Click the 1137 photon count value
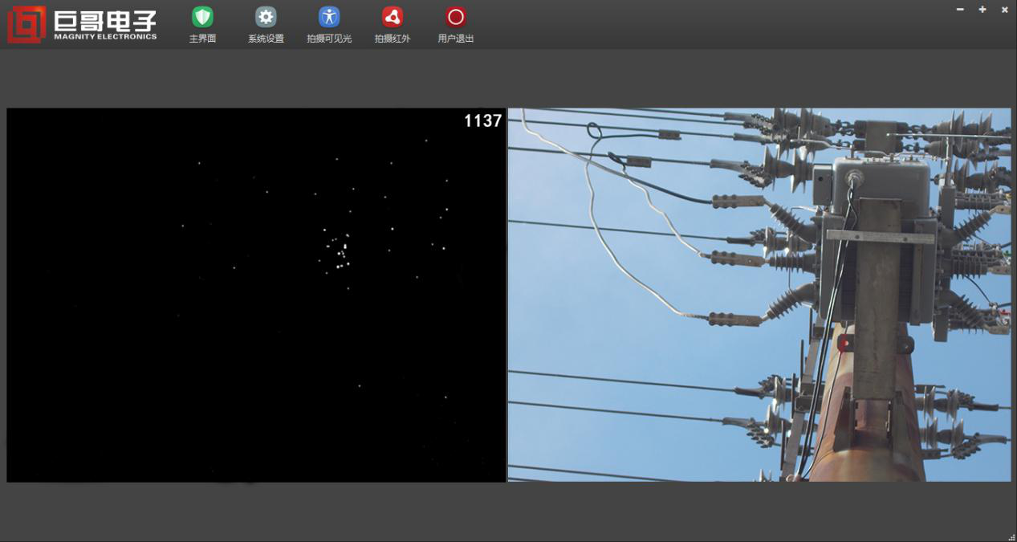1017x542 pixels. (x=482, y=121)
